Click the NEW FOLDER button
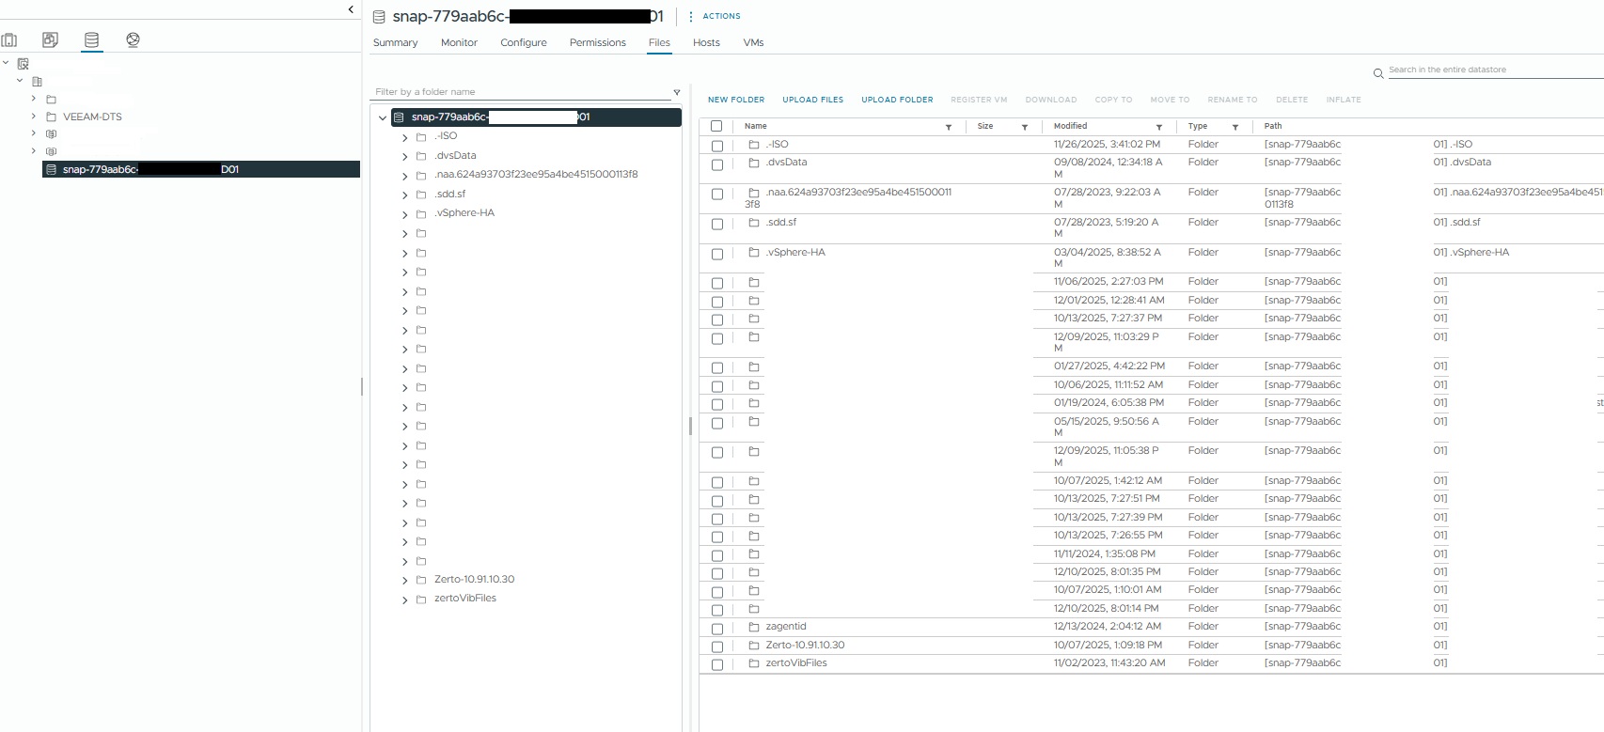The height and width of the screenshot is (732, 1604). 735,100
